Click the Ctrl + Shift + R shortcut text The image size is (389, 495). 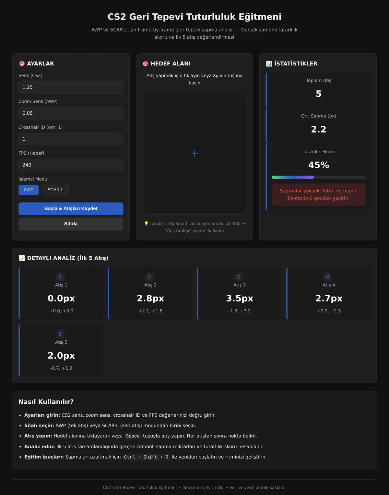(146, 457)
